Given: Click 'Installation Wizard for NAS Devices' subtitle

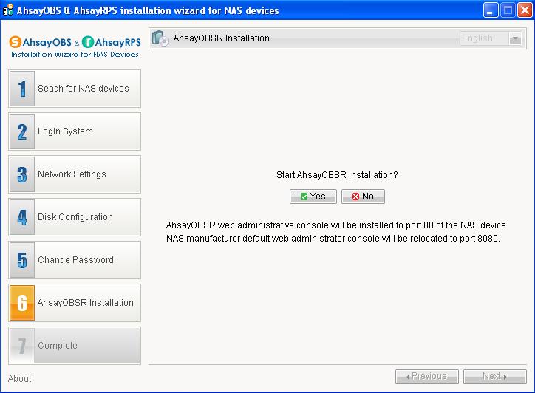Looking at the screenshot, I should [75, 54].
